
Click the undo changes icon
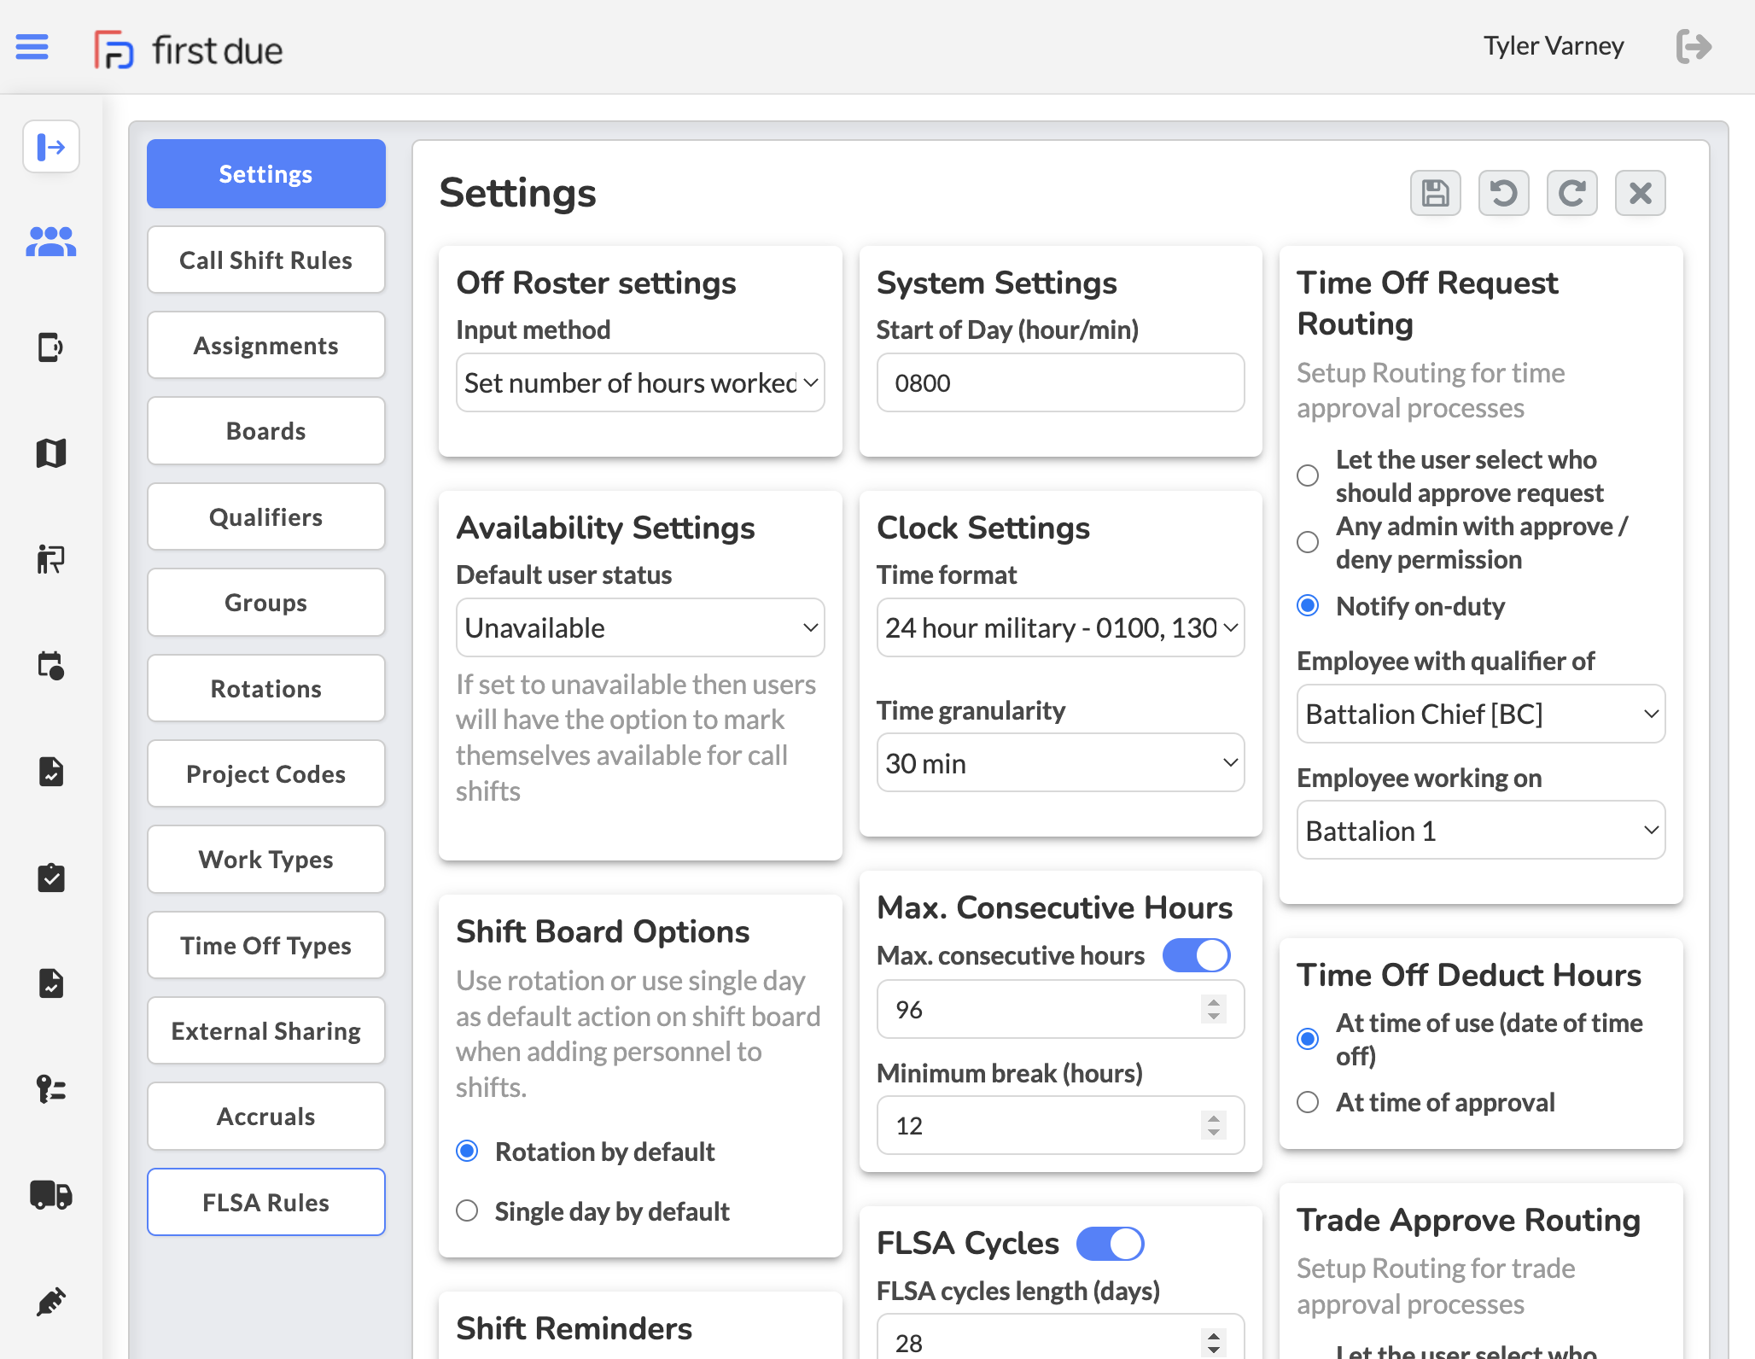1504,192
